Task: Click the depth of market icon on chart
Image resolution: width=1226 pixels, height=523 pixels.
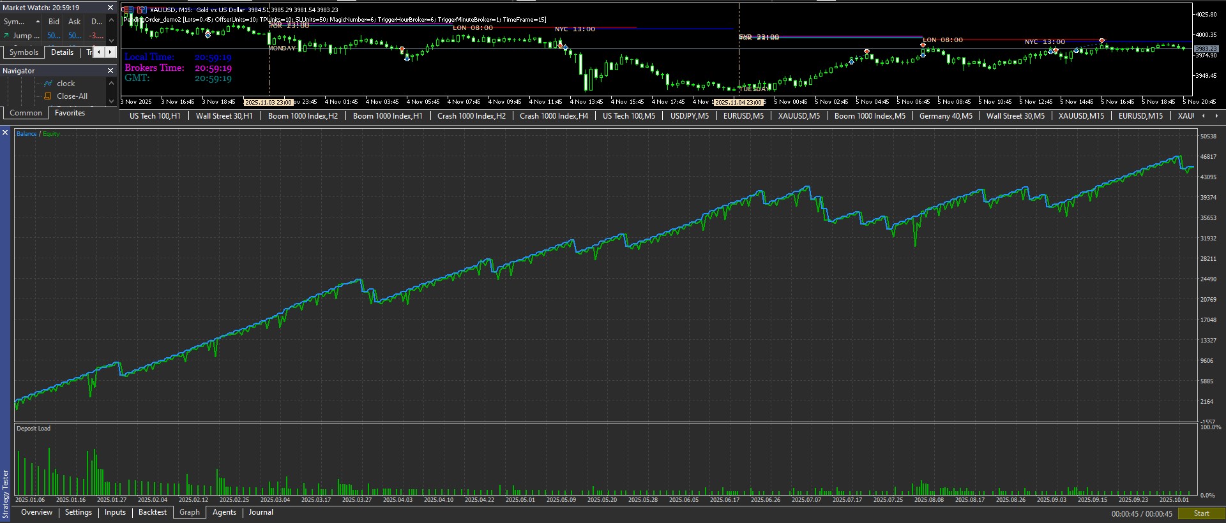Action: tap(142, 10)
